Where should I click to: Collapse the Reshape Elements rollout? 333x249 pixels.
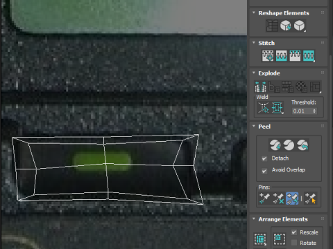(x=254, y=12)
